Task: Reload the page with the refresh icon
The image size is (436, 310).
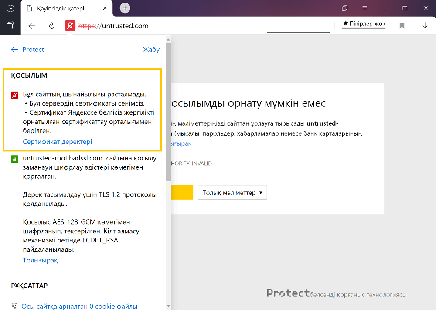Action: 51,26
